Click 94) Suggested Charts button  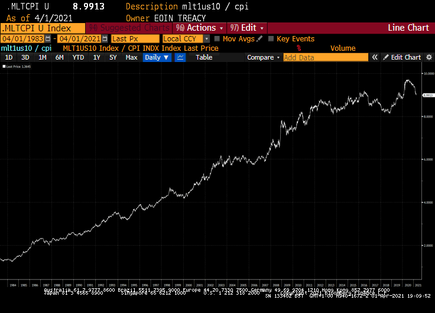[129, 28]
